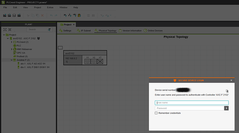
Task: Open the Online Devices tab
Action: pos(153,31)
